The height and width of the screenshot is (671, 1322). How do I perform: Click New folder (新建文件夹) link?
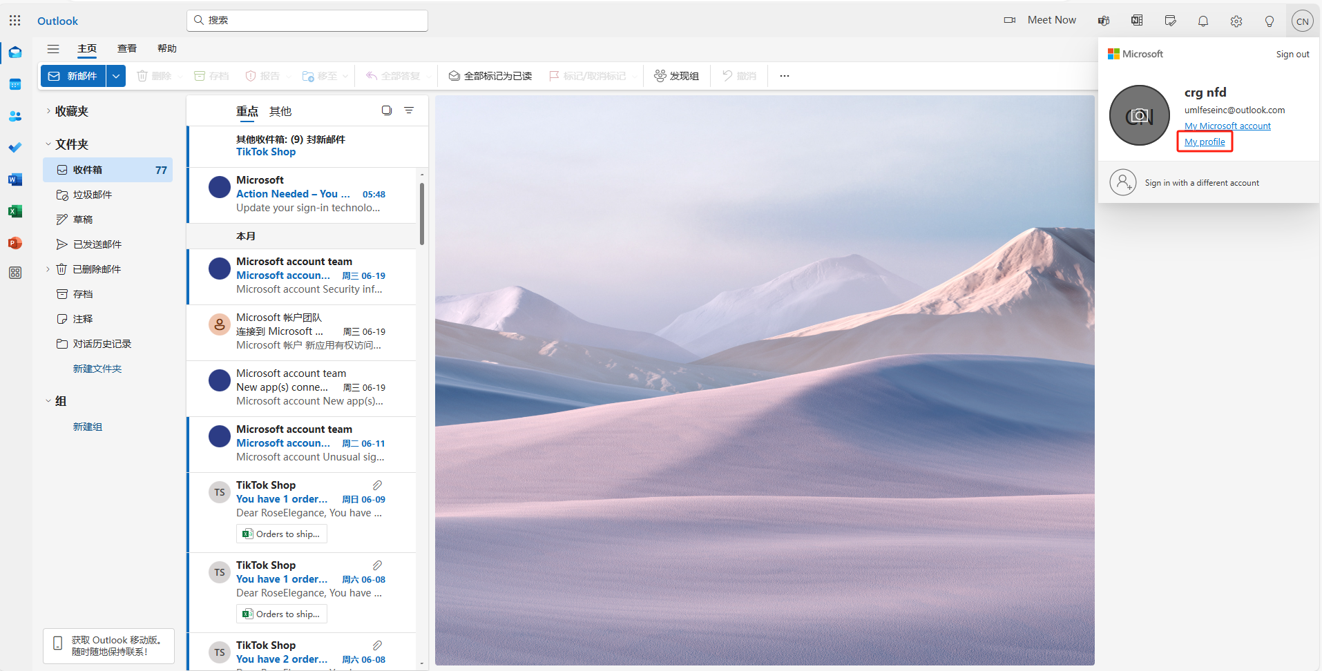pyautogui.click(x=97, y=369)
